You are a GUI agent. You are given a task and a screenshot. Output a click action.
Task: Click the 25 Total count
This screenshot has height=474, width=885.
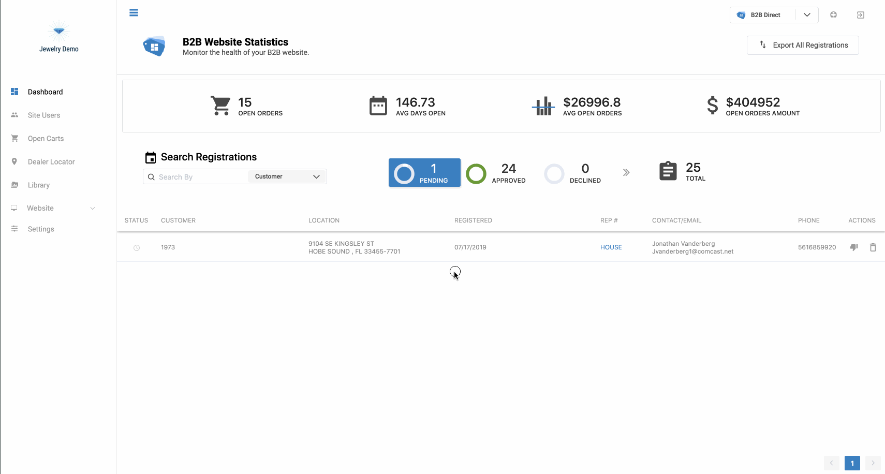pos(694,168)
